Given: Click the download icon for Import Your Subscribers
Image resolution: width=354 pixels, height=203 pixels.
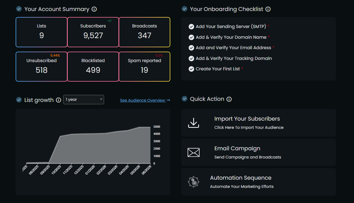Looking at the screenshot, I should (194, 123).
